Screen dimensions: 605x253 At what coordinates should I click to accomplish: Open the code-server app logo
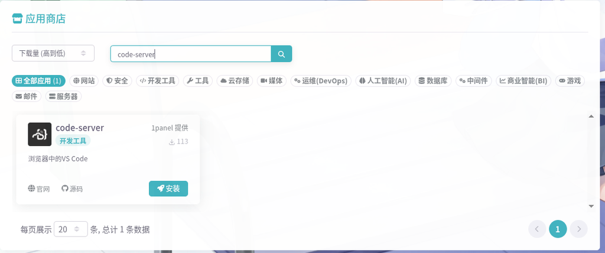pyautogui.click(x=40, y=134)
